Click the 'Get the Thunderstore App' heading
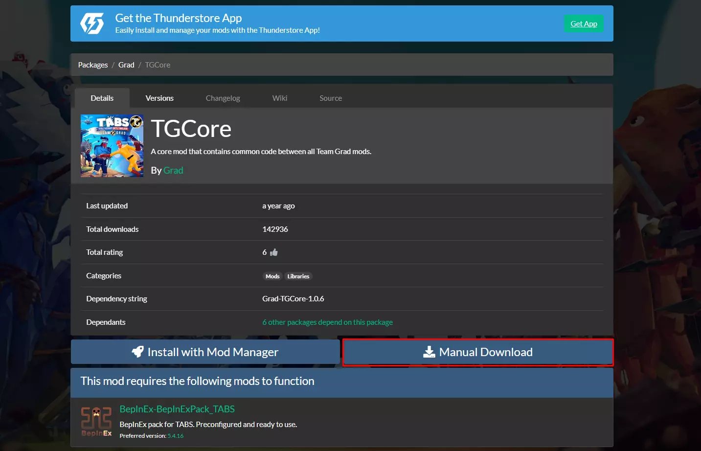 click(x=179, y=18)
